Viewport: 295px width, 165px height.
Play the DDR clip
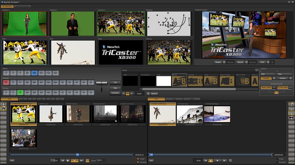click(75, 161)
